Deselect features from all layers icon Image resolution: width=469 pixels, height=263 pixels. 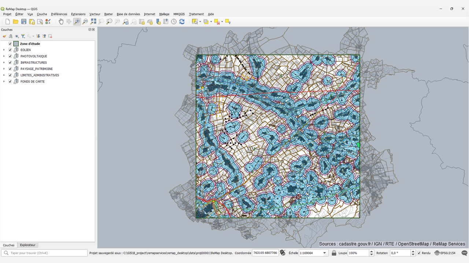tap(217, 22)
